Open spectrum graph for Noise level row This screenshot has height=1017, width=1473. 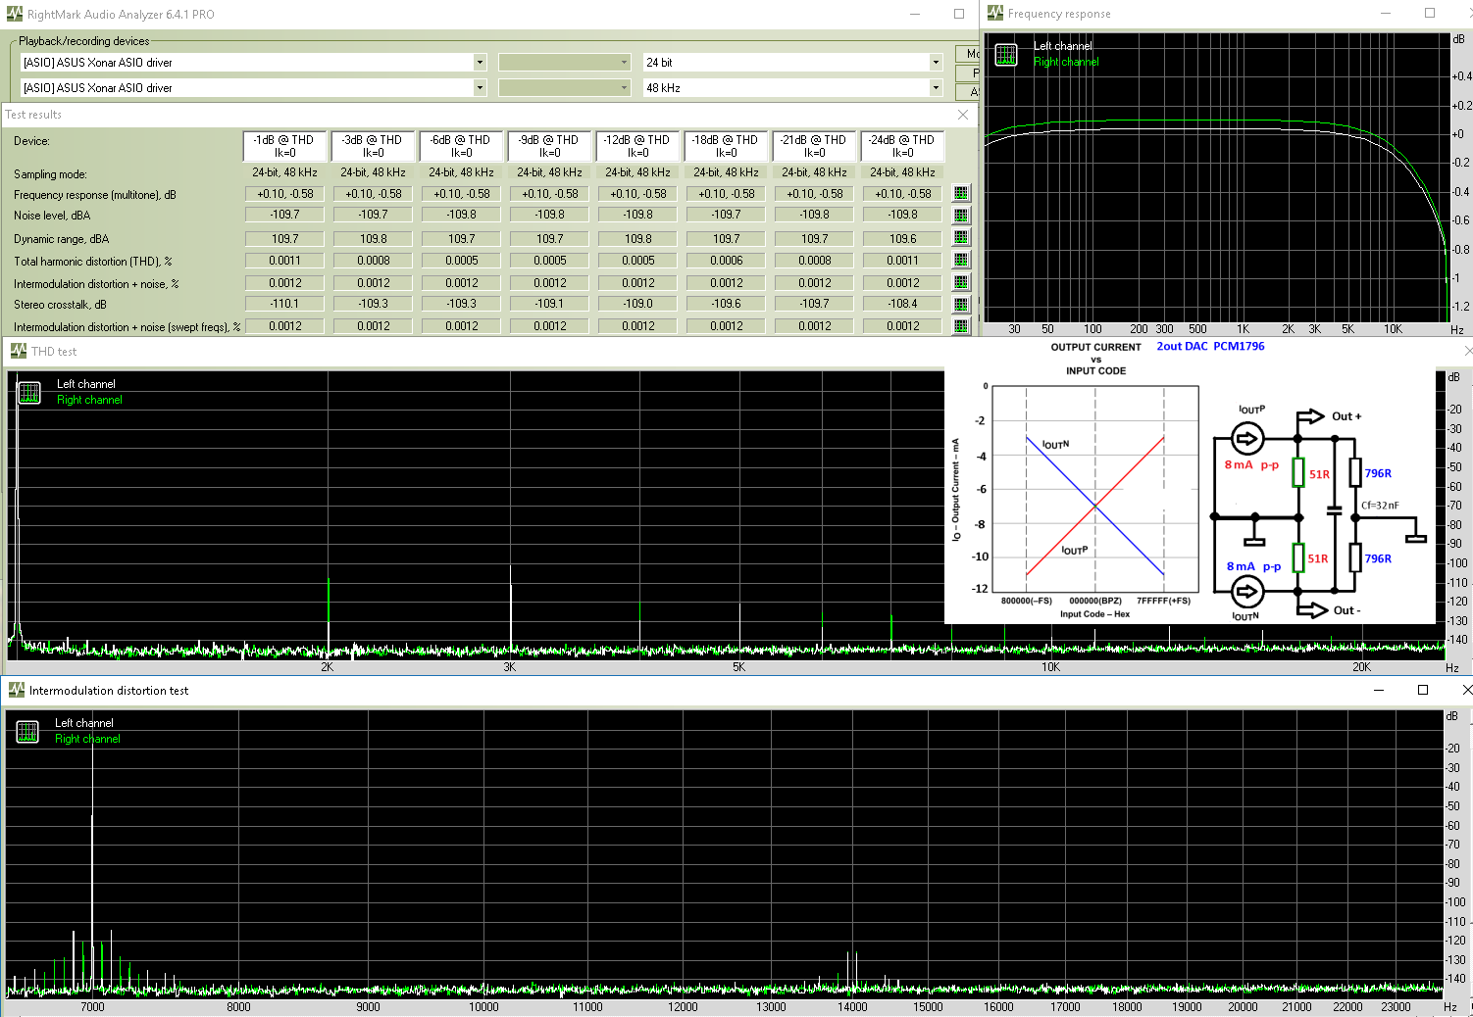pos(961,216)
